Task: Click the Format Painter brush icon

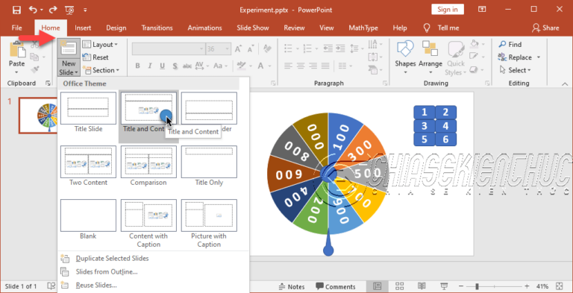Action: tap(35, 69)
